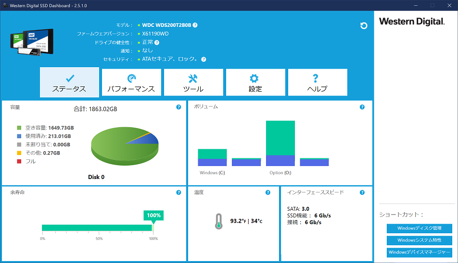Click the total 合計: 1863.02GB text

(95, 109)
